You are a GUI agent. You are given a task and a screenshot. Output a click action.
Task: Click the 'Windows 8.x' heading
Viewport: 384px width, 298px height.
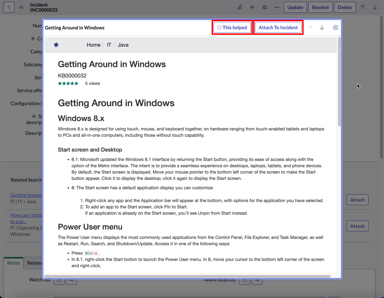pyautogui.click(x=81, y=118)
